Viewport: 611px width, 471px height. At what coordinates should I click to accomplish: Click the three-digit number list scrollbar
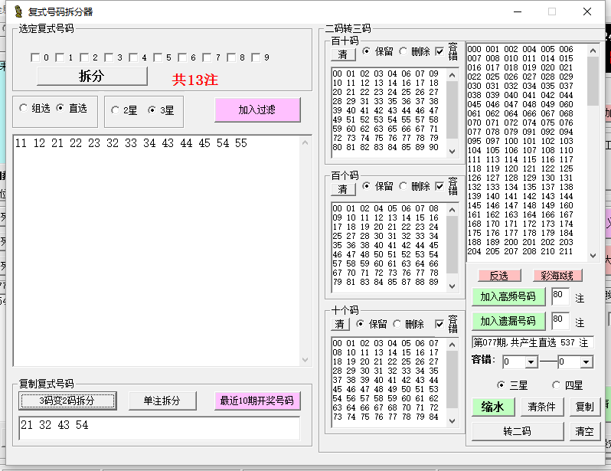tap(593, 153)
